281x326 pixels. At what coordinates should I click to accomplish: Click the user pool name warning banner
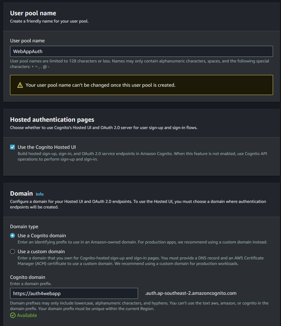(x=141, y=85)
